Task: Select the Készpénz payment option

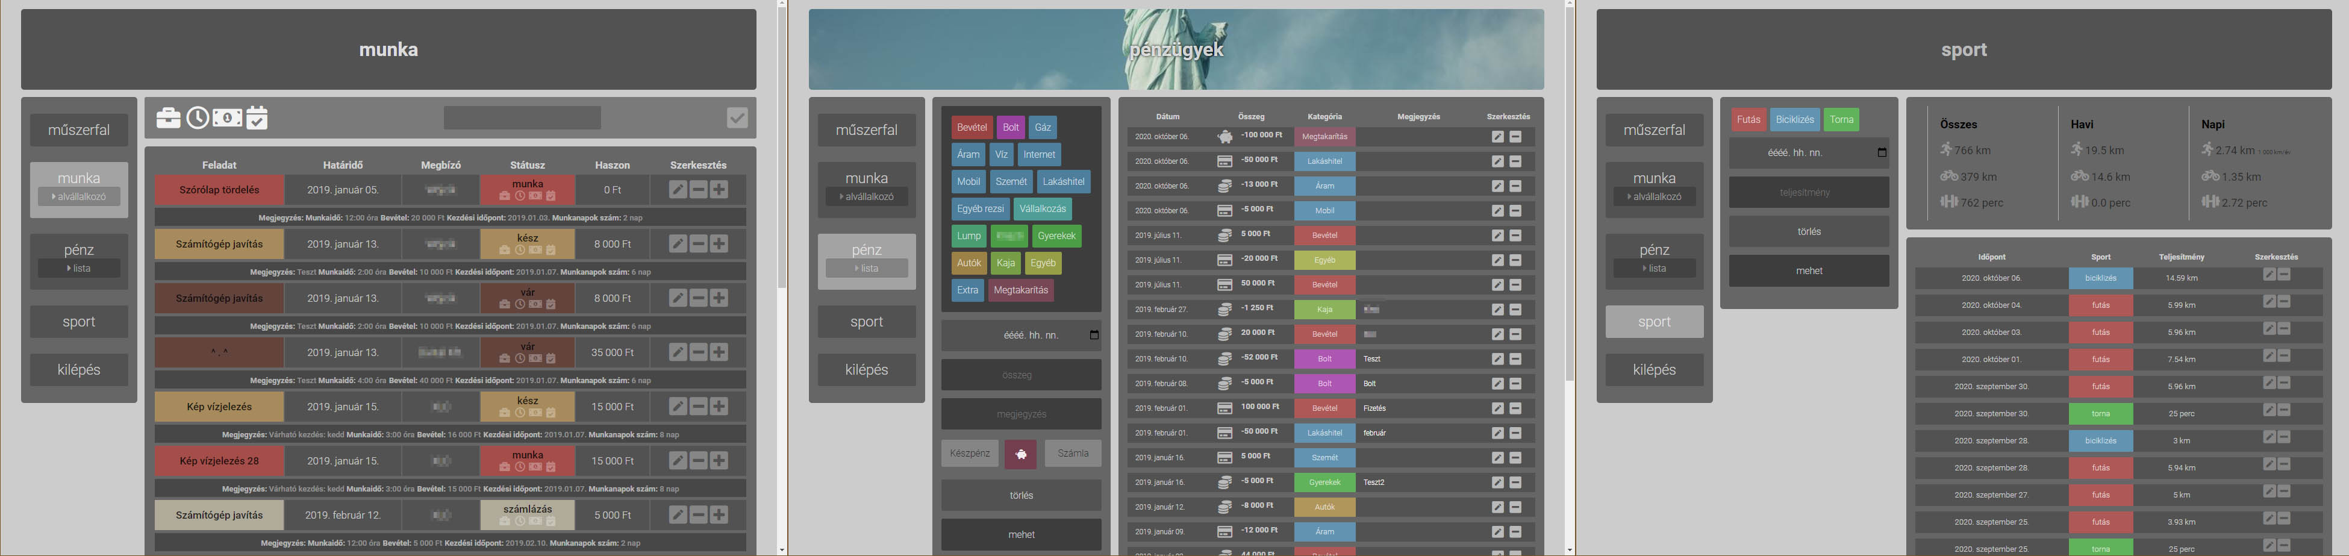Action: [x=969, y=454]
